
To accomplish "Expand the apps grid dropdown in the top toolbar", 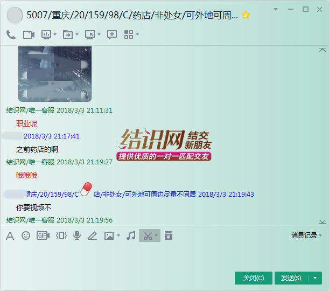I will tap(137, 34).
